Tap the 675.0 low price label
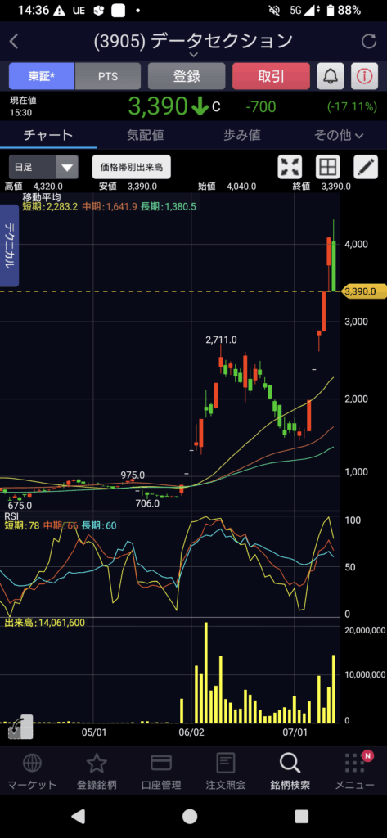Screen dimensions: 387x838 pos(20,505)
